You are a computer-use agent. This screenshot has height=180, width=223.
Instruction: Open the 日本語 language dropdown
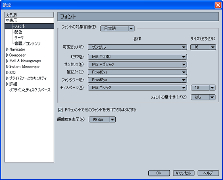[x=117, y=29]
